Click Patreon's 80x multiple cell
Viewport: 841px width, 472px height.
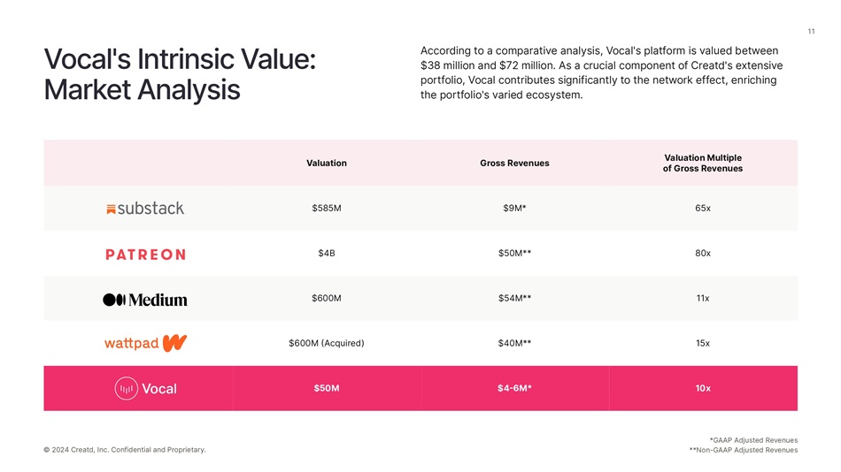703,254
